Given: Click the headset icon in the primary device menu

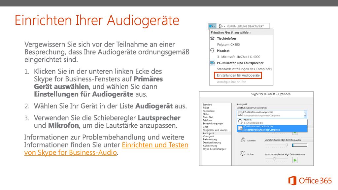Looking at the screenshot, I should pyautogui.click(x=212, y=50).
